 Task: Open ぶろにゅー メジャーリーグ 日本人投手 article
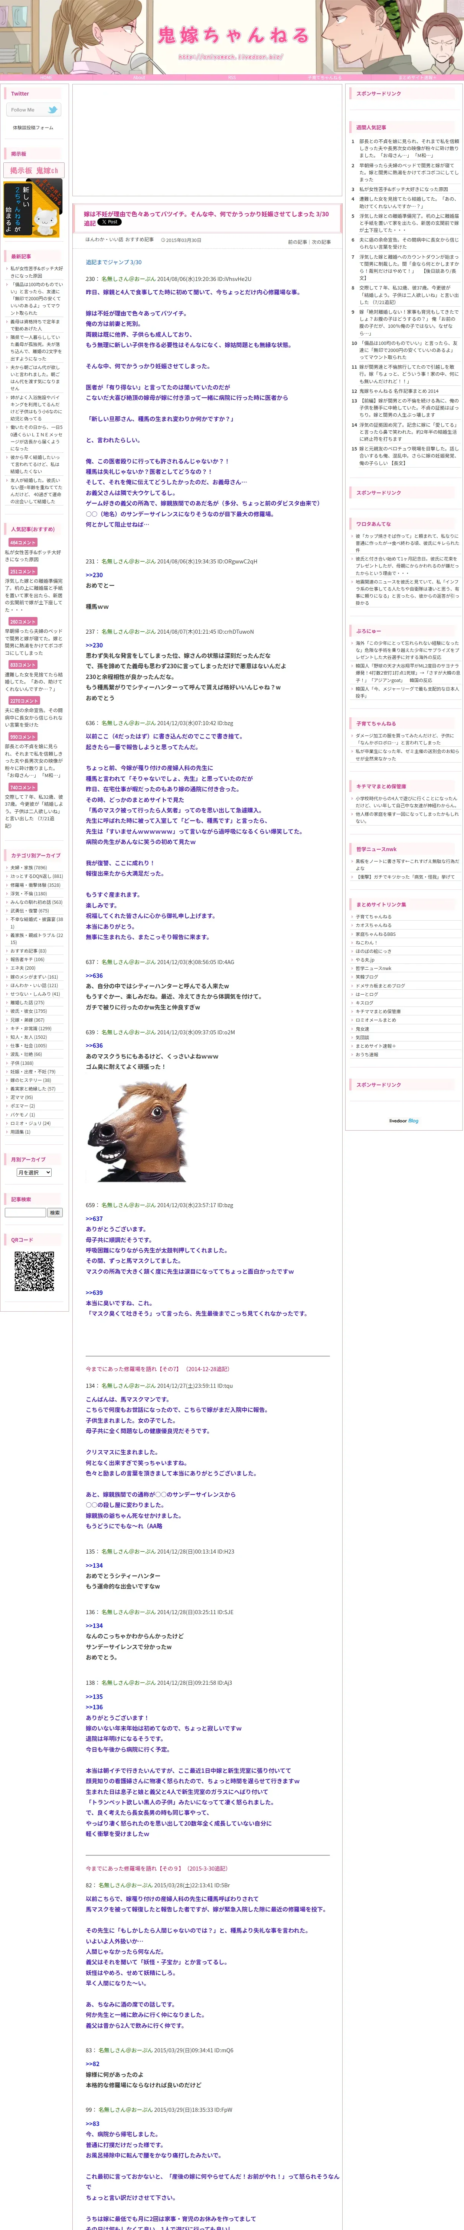pyautogui.click(x=408, y=692)
